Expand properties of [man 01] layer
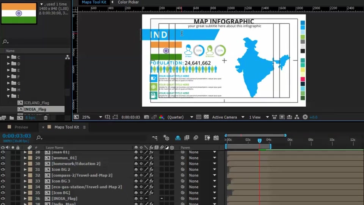This screenshot has height=205, width=364. pyautogui.click(x=25, y=152)
